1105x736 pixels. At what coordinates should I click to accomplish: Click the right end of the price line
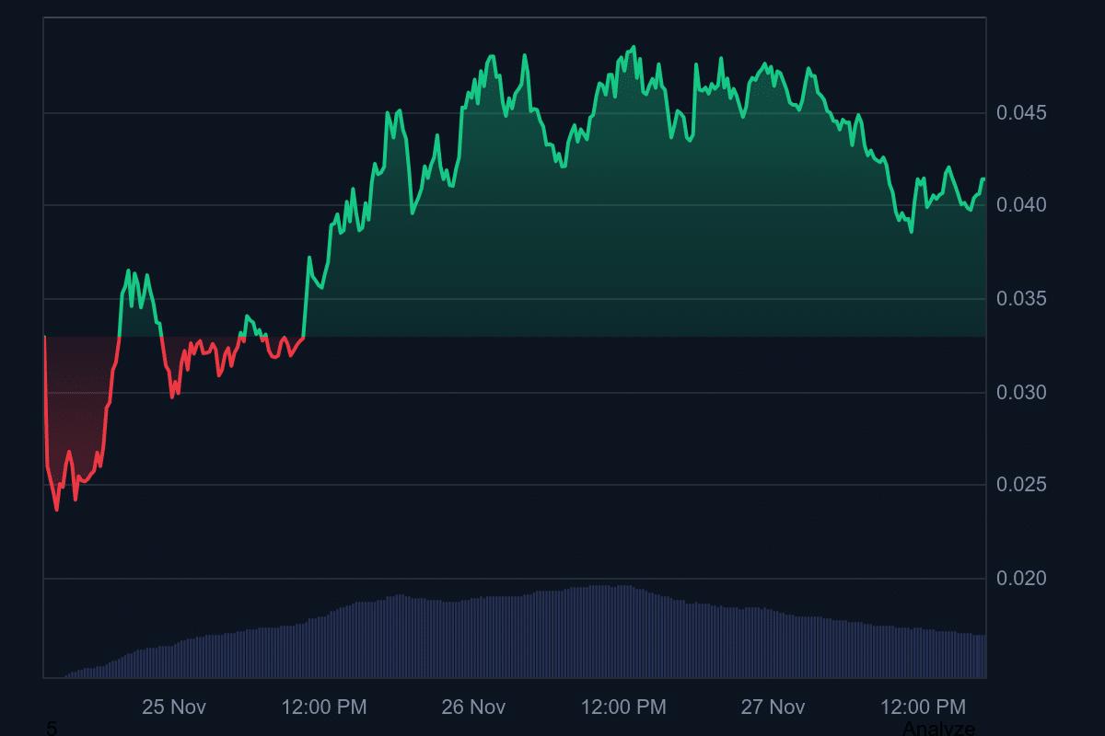(x=983, y=179)
